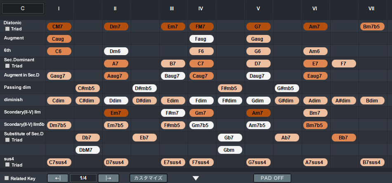This screenshot has height=183, width=392.
Task: Choose the F7 secondary dominant pad
Action: click(x=344, y=64)
